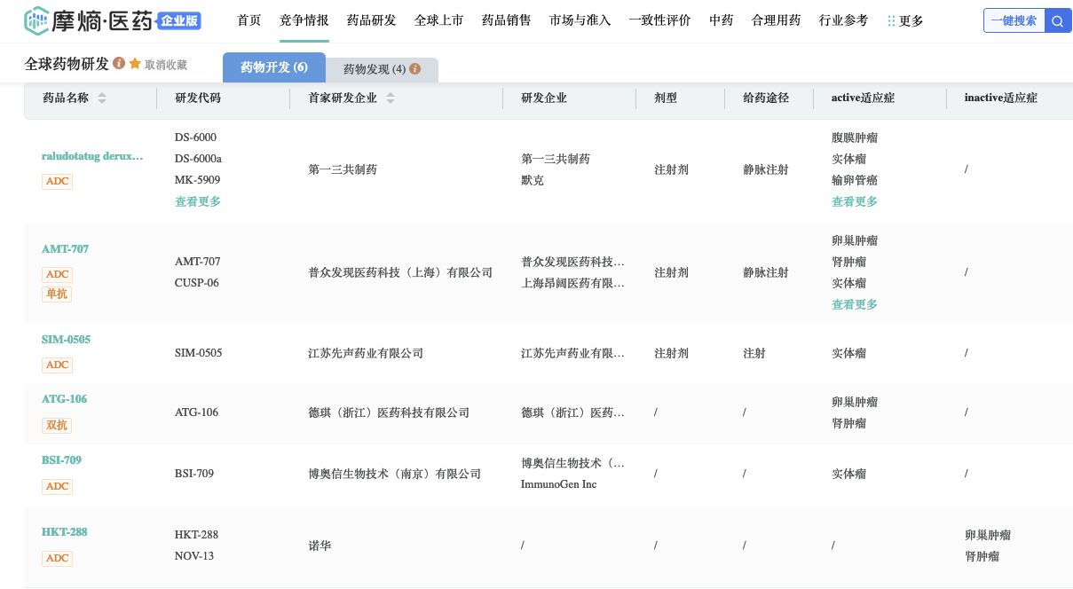Click 全球药物研发 page title

tap(67, 64)
